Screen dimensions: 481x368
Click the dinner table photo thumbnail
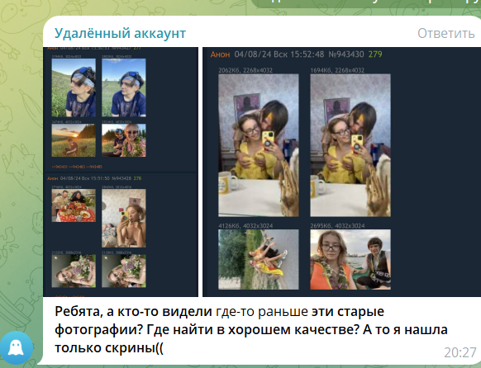point(74,205)
